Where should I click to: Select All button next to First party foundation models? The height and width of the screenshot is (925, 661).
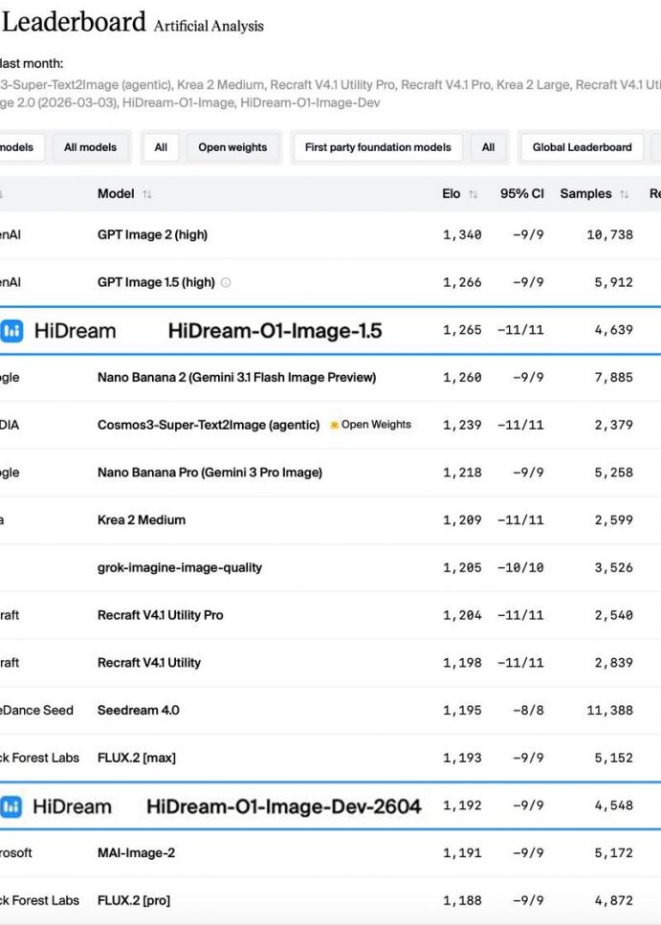click(x=488, y=147)
